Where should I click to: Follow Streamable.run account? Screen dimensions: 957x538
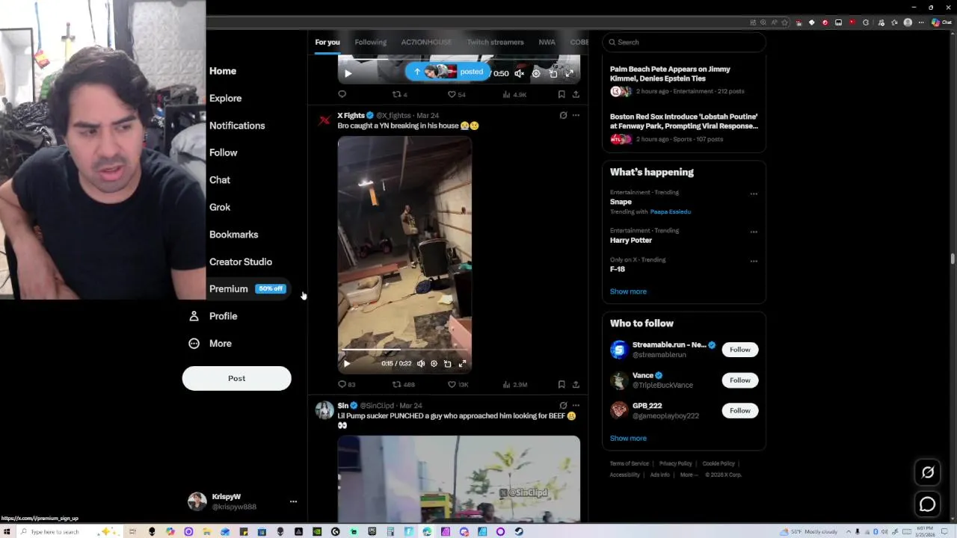pos(739,350)
